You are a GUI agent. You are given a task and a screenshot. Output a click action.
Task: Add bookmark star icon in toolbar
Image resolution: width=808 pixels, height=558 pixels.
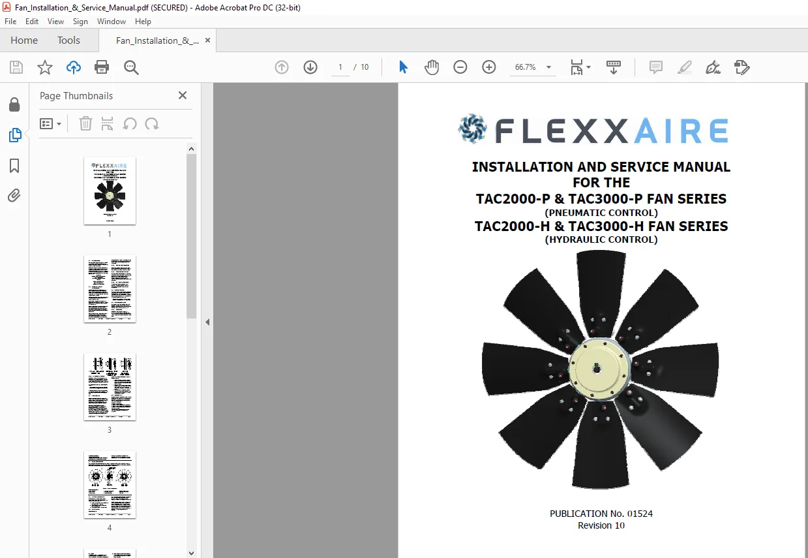pos(45,67)
